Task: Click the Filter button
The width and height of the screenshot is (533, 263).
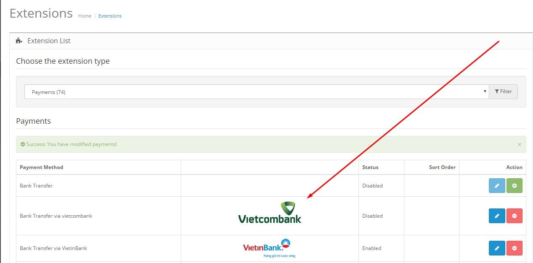Action: (x=503, y=91)
